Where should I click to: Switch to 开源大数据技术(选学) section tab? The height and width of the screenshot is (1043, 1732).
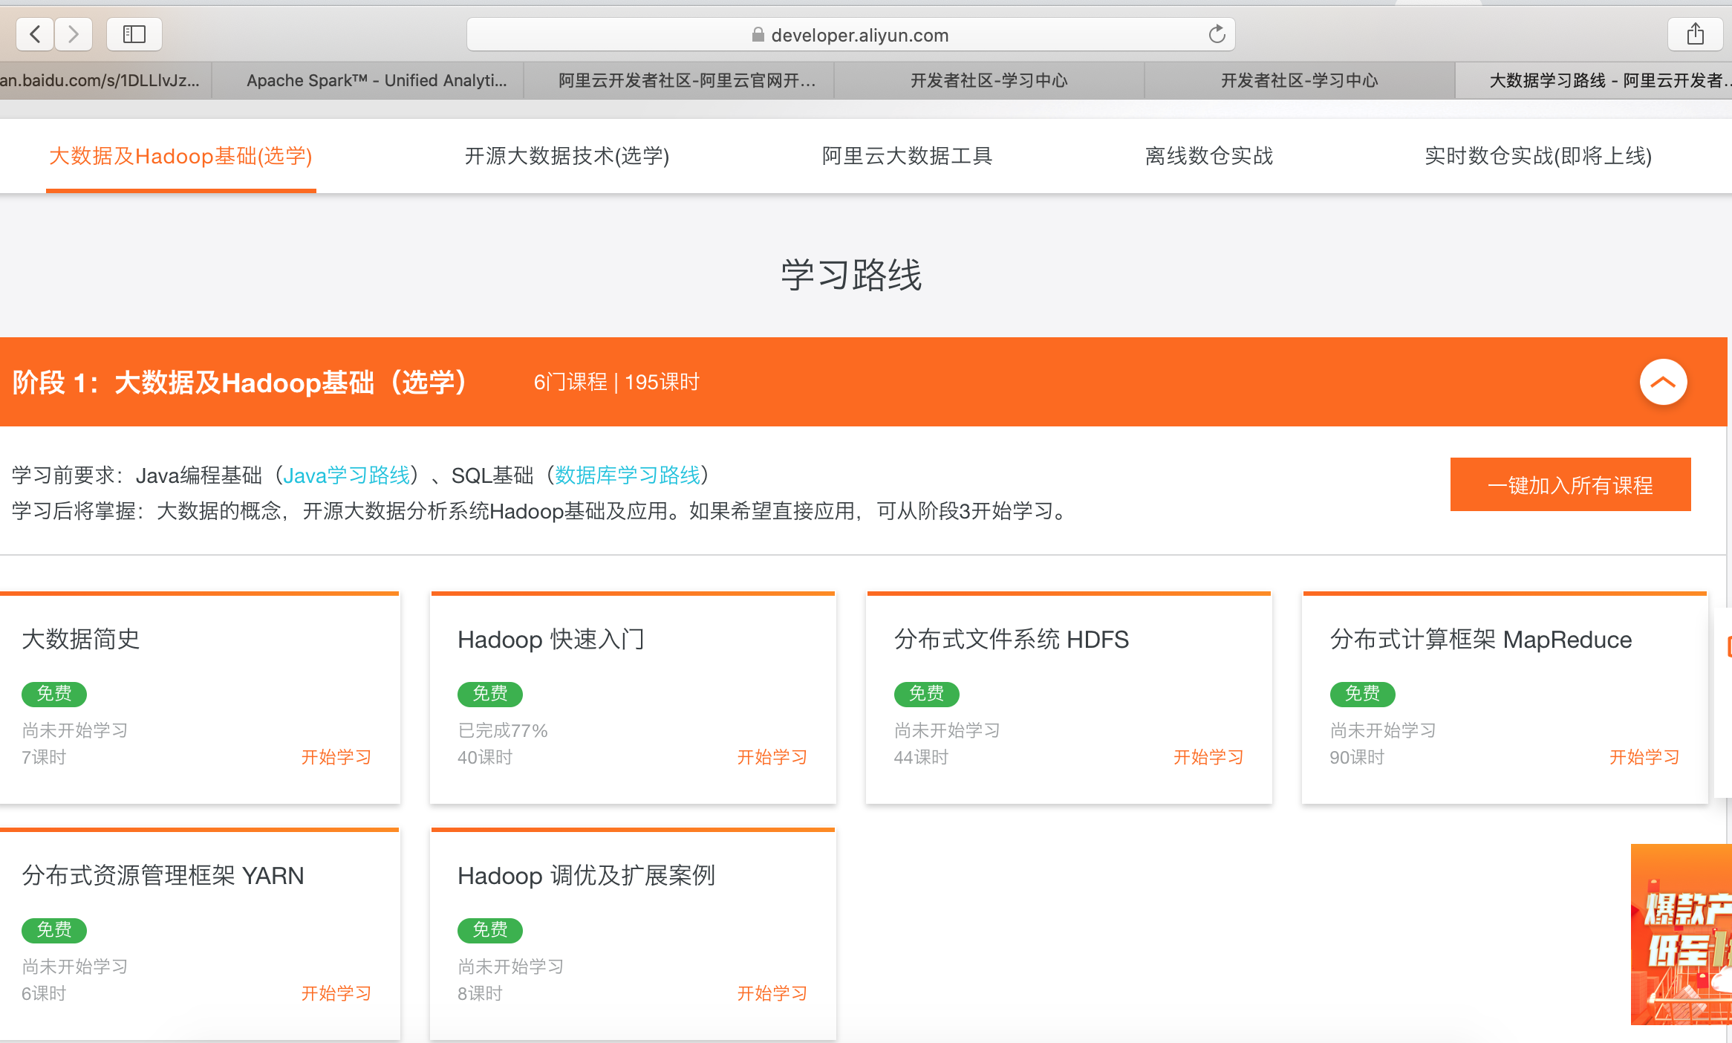click(567, 156)
